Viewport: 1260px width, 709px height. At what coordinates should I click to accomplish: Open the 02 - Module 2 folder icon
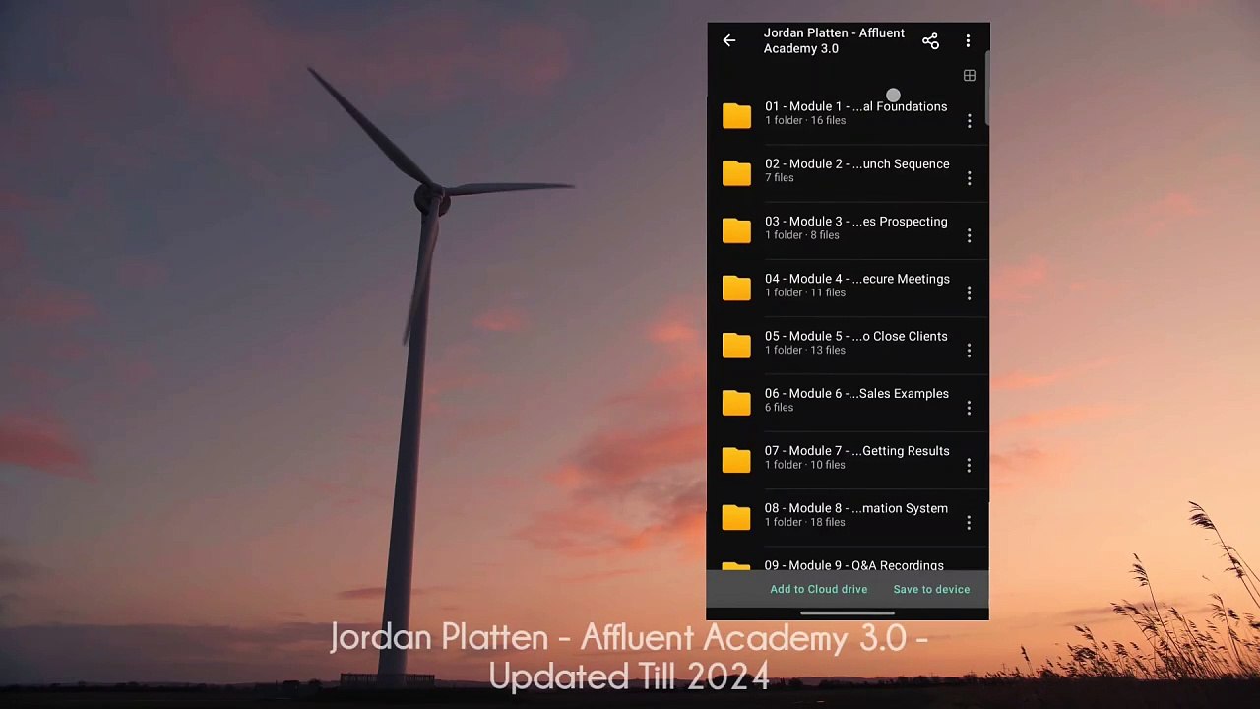point(736,173)
